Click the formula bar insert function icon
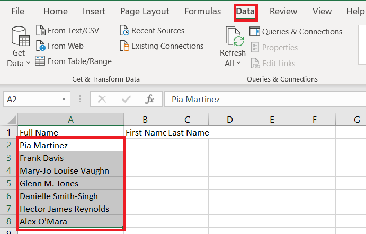This screenshot has width=366, height=234. [149, 99]
